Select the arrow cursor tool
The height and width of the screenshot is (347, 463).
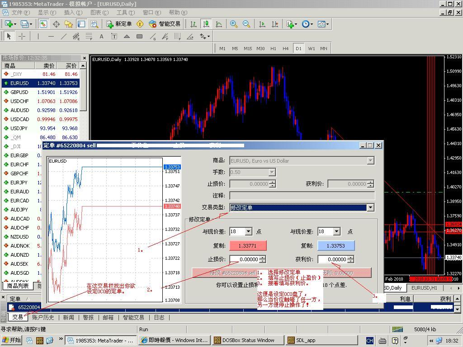9,36
